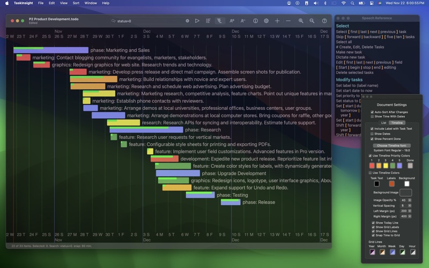Viewport: 429px width, 268px height.
Task: Open the Wi-Fi menu bar icon
Action: 343,3
